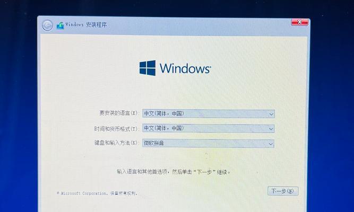Click the Windows 安装程序 title text
Screen dimensions: 354x212
point(86,24)
